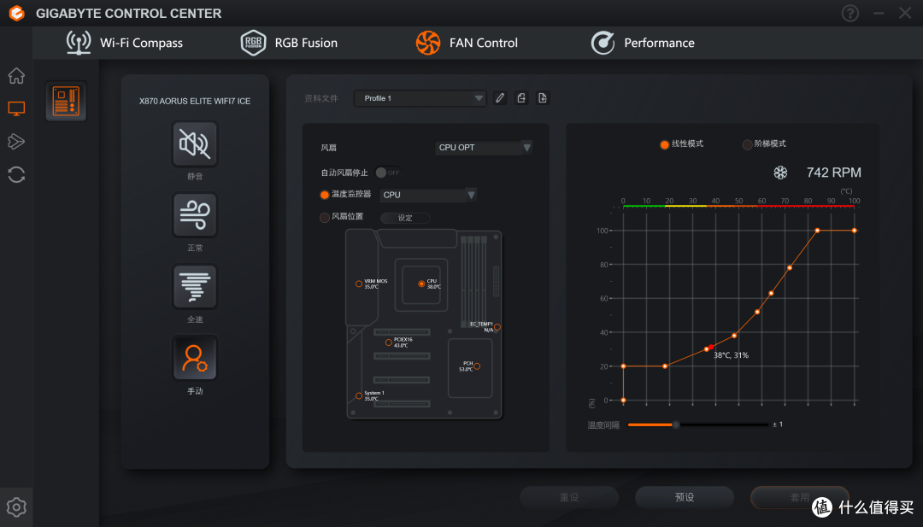The height and width of the screenshot is (527, 923).
Task: Toggle the auto fan stop switch
Action: (x=388, y=173)
